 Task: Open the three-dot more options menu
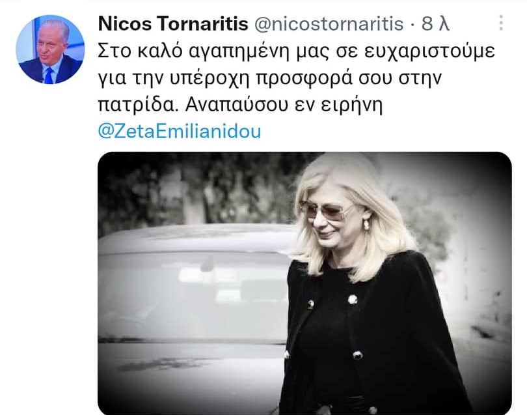(501, 23)
